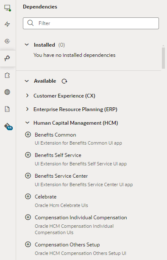Image resolution: width=167 pixels, height=260 pixels.
Task: Open the Components puzzle piece icon in sidebar
Action: point(7,75)
